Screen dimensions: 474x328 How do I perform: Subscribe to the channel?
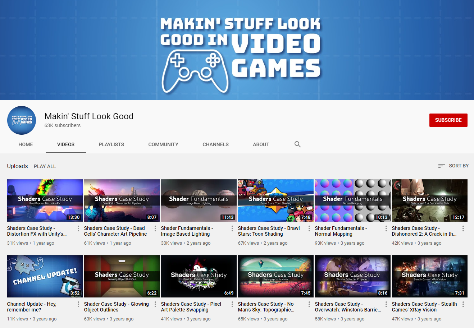(x=448, y=120)
